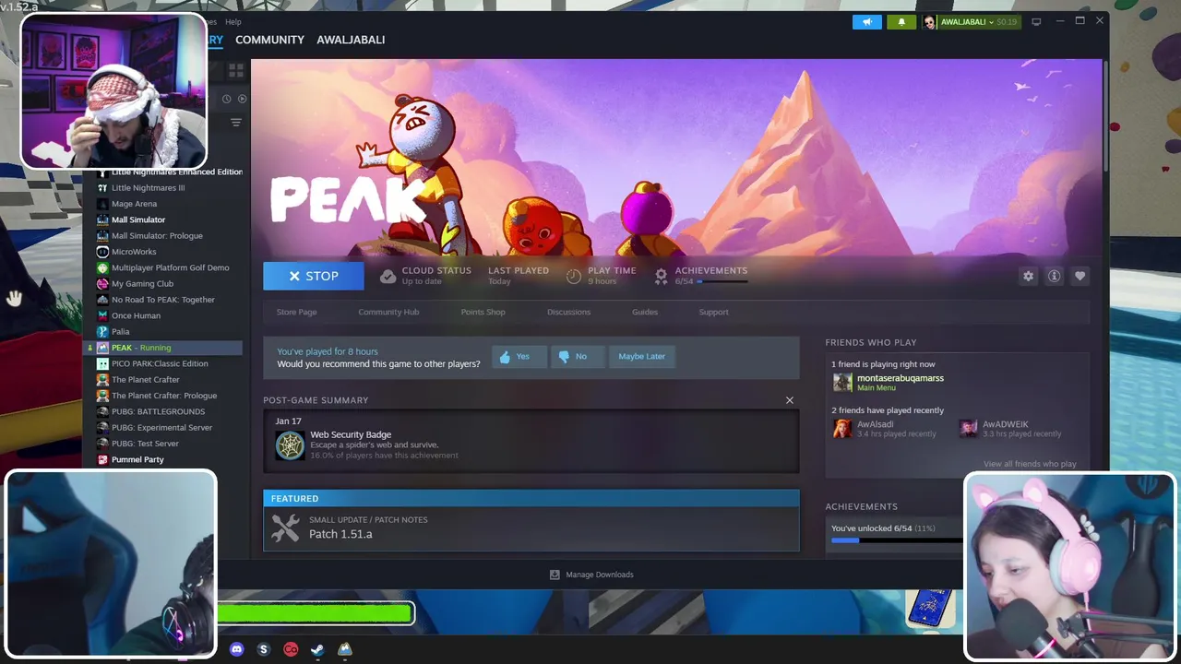Select PUBG: Test Server
This screenshot has width=1181, height=664.
145,444
